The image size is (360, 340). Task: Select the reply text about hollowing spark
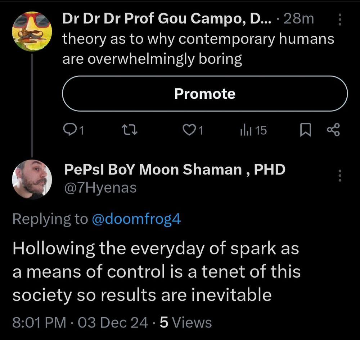[157, 272]
